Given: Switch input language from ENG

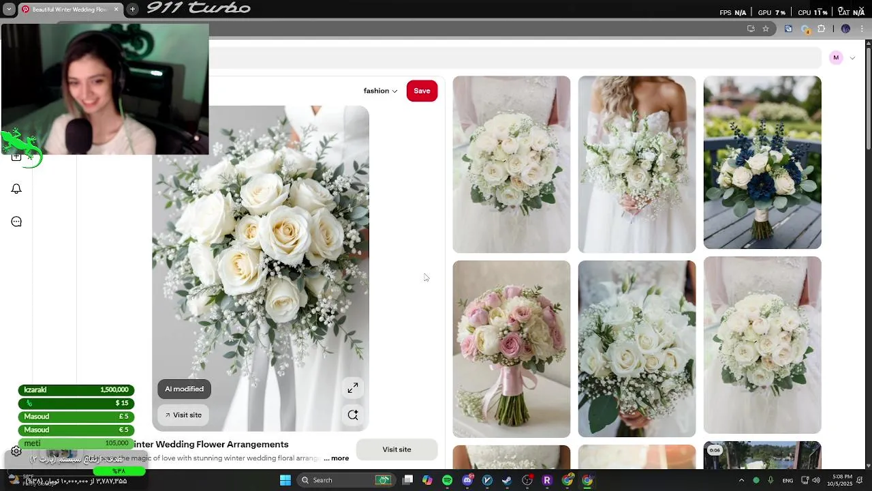Looking at the screenshot, I should pos(788,481).
